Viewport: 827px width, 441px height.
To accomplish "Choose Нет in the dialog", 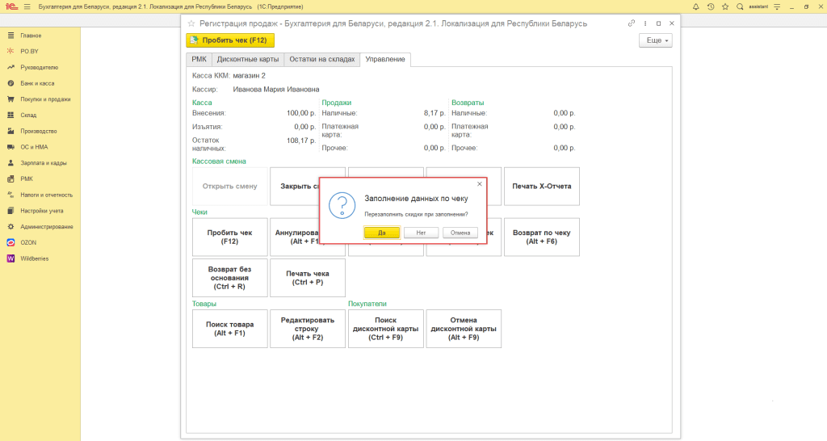I will coord(421,233).
